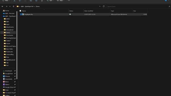Open the Priya folder in tree

(6, 57)
